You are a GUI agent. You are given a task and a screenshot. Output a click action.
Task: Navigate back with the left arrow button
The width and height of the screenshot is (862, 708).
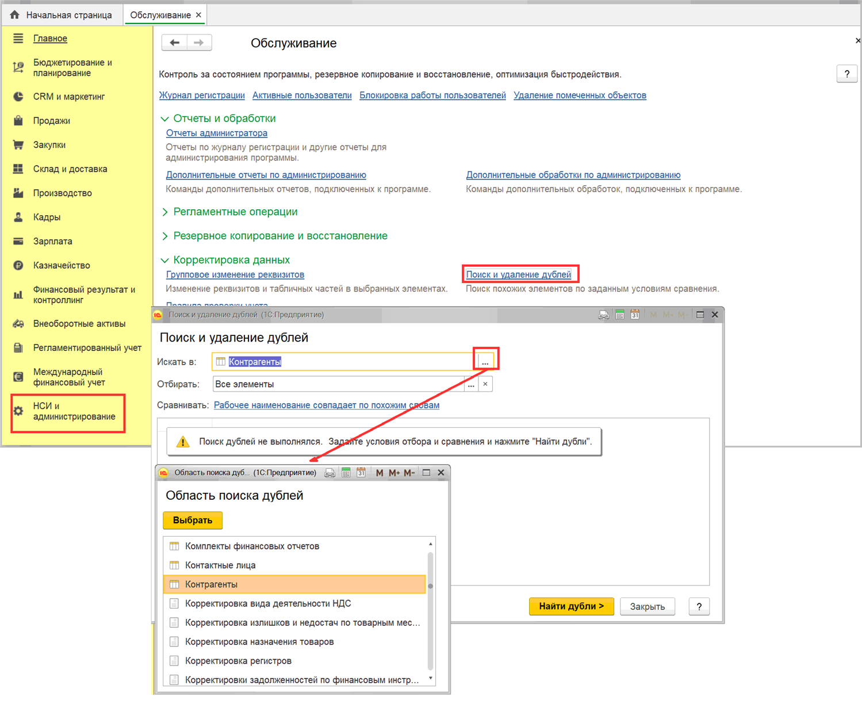point(175,43)
